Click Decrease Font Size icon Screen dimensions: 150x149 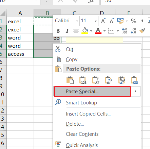pos(112,21)
